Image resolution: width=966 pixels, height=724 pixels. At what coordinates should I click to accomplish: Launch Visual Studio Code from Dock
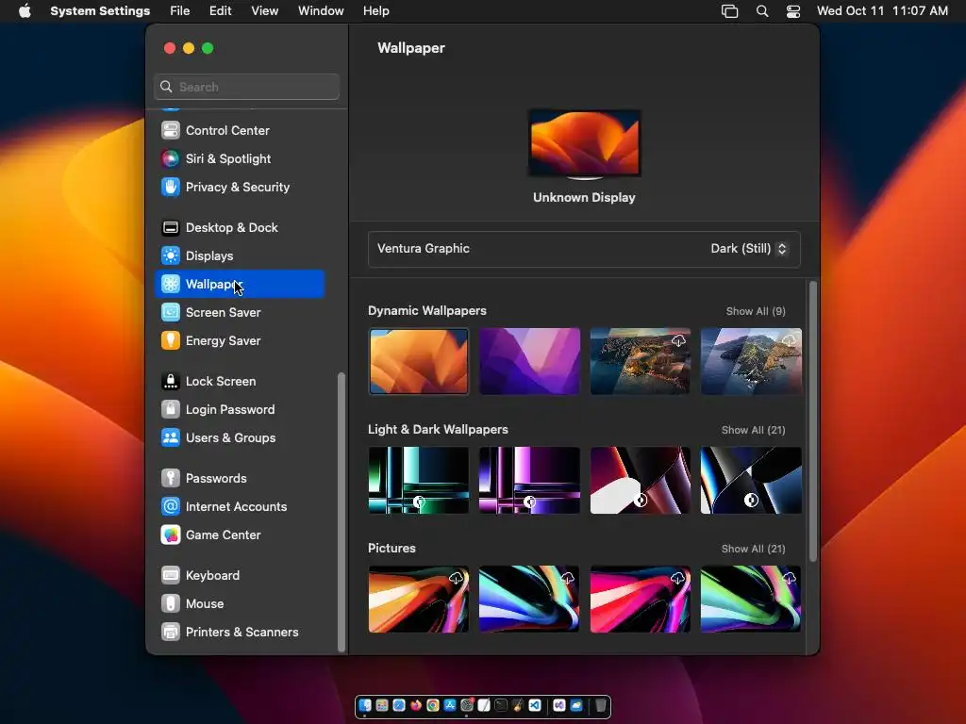click(535, 705)
